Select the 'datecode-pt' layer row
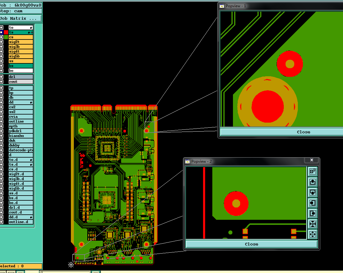Viewport: 343px width, 273px height. 21,150
